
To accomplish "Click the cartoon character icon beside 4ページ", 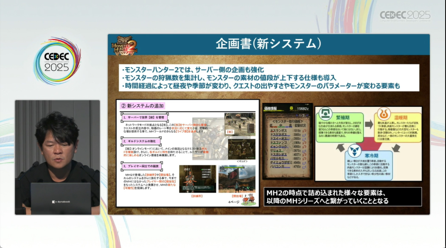I will [x=249, y=199].
